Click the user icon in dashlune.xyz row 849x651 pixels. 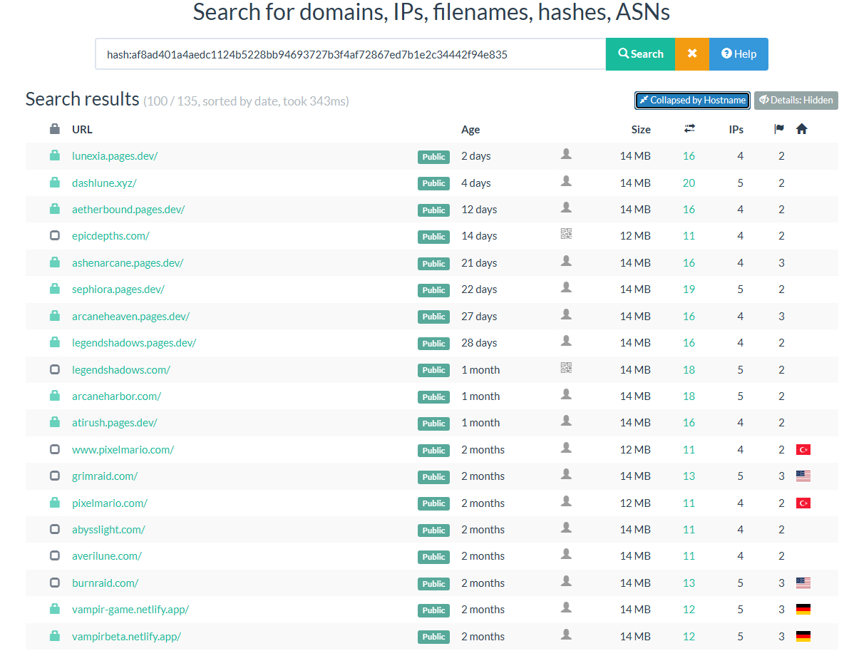point(566,181)
